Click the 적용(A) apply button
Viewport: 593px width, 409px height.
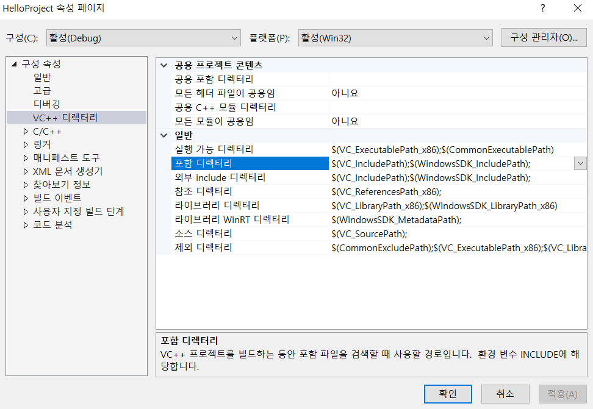[562, 394]
